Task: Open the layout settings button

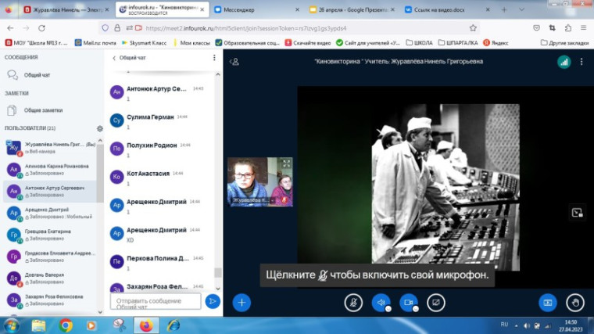Action: coord(548,303)
